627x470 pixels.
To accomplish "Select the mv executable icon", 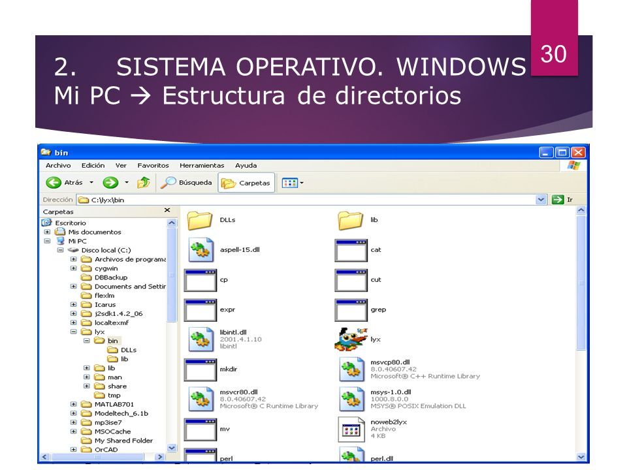I will pos(200,430).
